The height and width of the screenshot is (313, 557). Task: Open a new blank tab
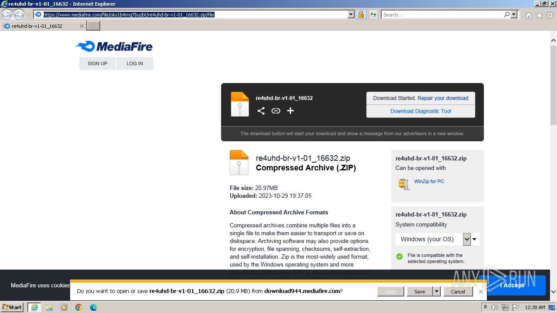point(94,26)
